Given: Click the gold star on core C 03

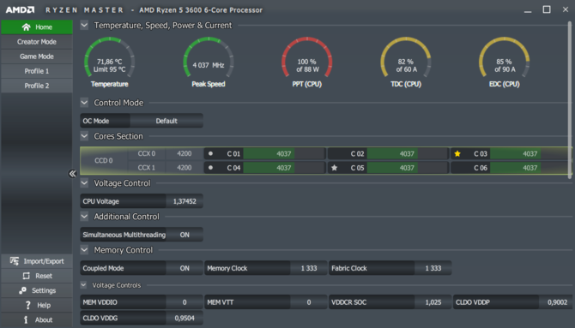Looking at the screenshot, I should (457, 154).
